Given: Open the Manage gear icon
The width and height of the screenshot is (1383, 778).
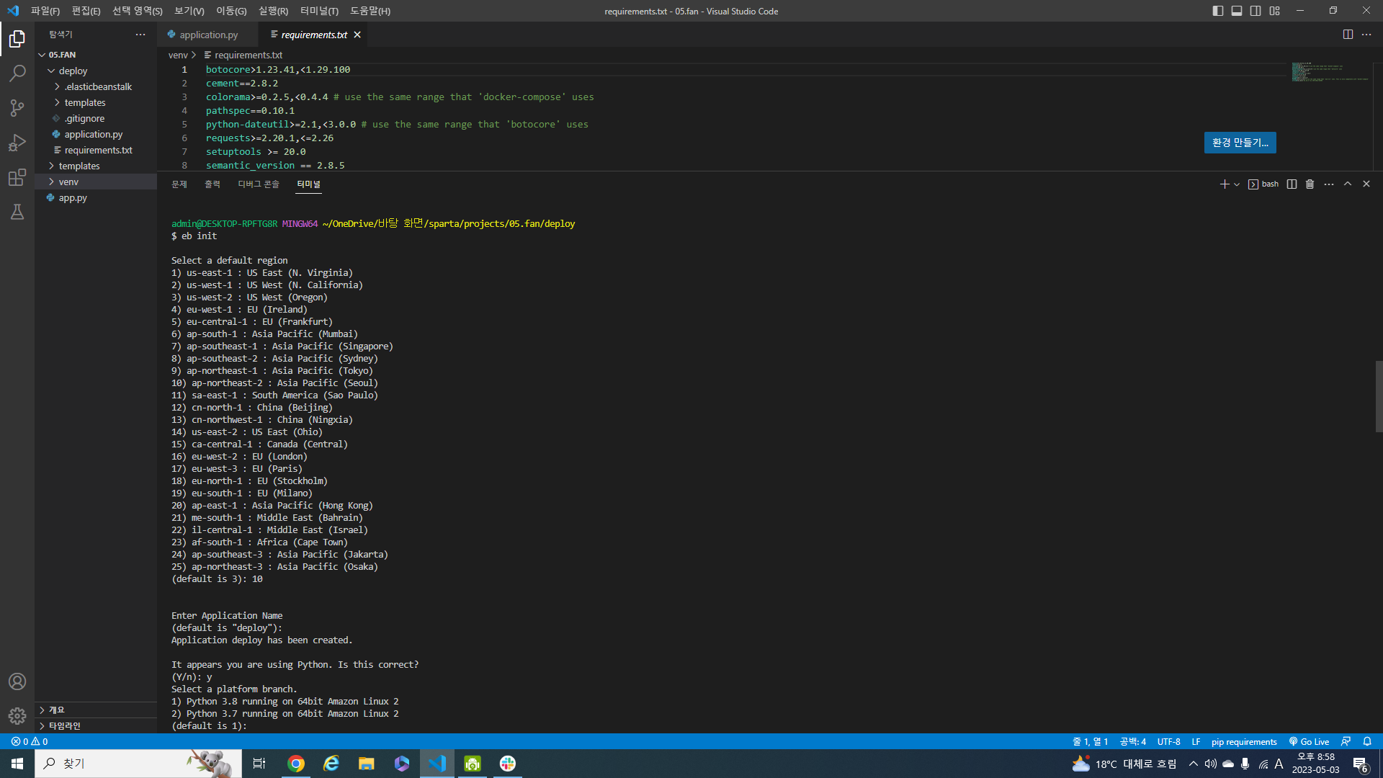Looking at the screenshot, I should [x=17, y=715].
